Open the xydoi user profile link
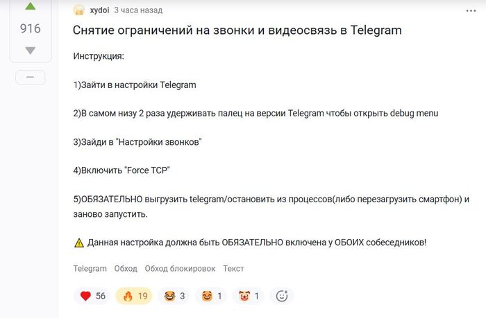This screenshot has height=318, width=486. click(100, 10)
